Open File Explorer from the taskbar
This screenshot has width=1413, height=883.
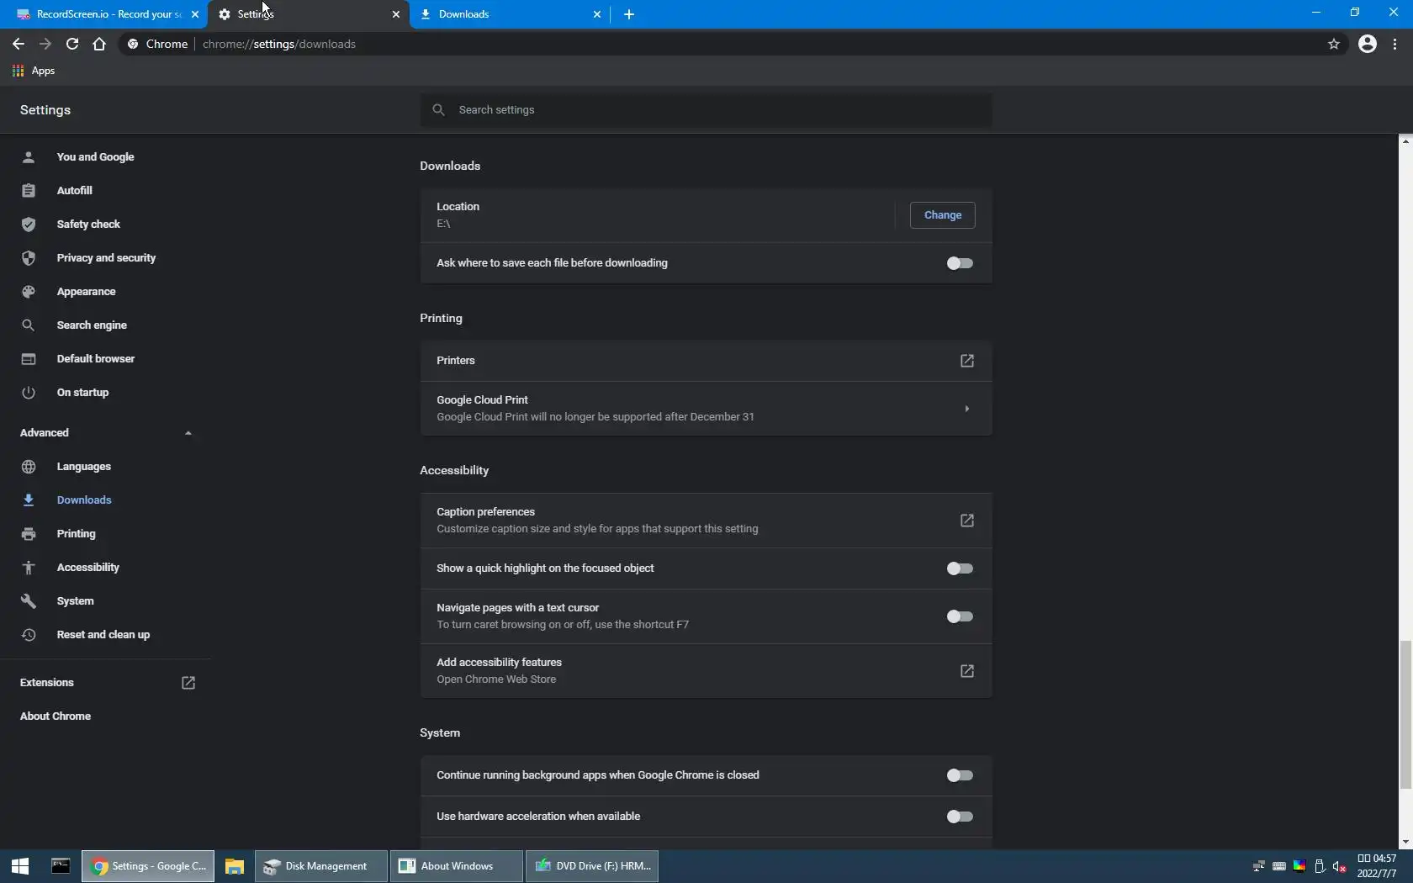click(x=234, y=866)
